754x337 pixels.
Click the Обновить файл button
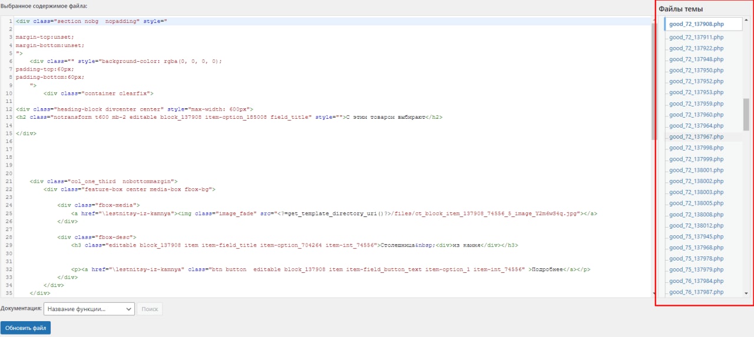[25, 328]
